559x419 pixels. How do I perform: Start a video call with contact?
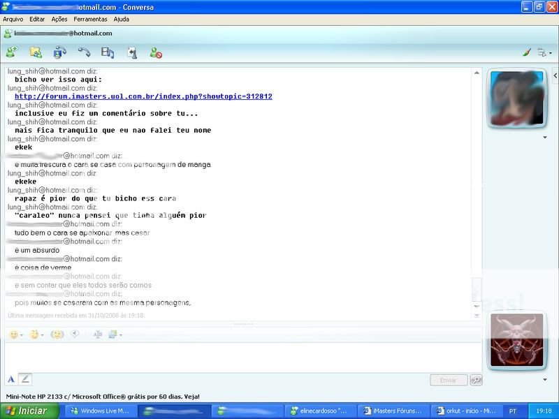coord(60,52)
